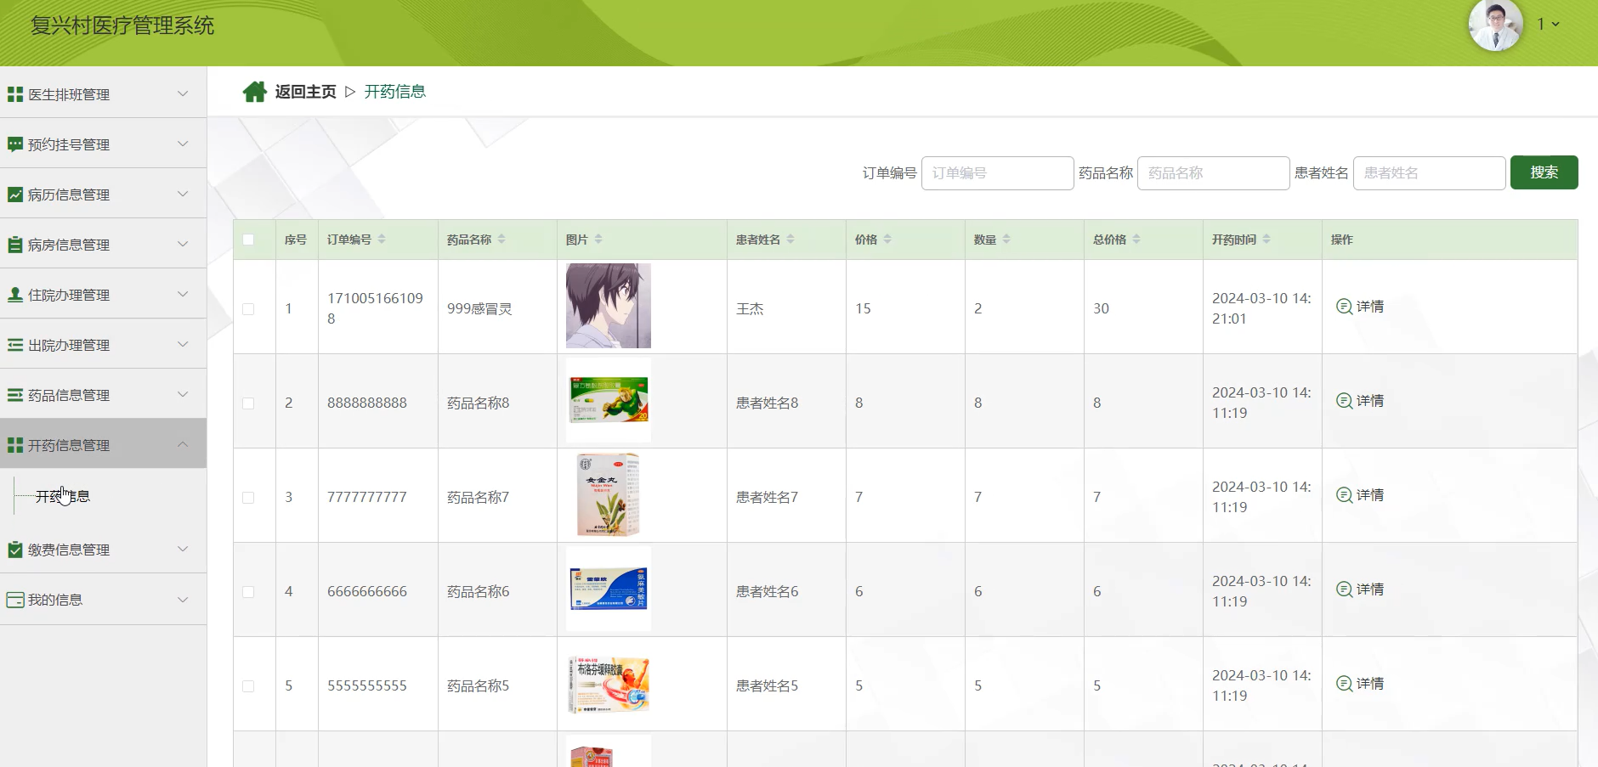Image resolution: width=1598 pixels, height=767 pixels.
Task: Select the 病历信息管理 menu label
Action: [69, 195]
